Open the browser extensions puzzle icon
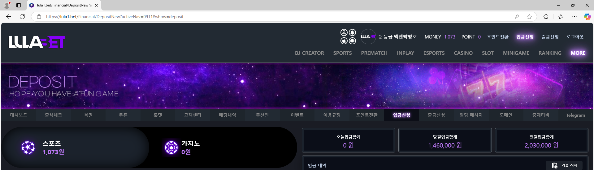The width and height of the screenshot is (594, 170). point(546,17)
